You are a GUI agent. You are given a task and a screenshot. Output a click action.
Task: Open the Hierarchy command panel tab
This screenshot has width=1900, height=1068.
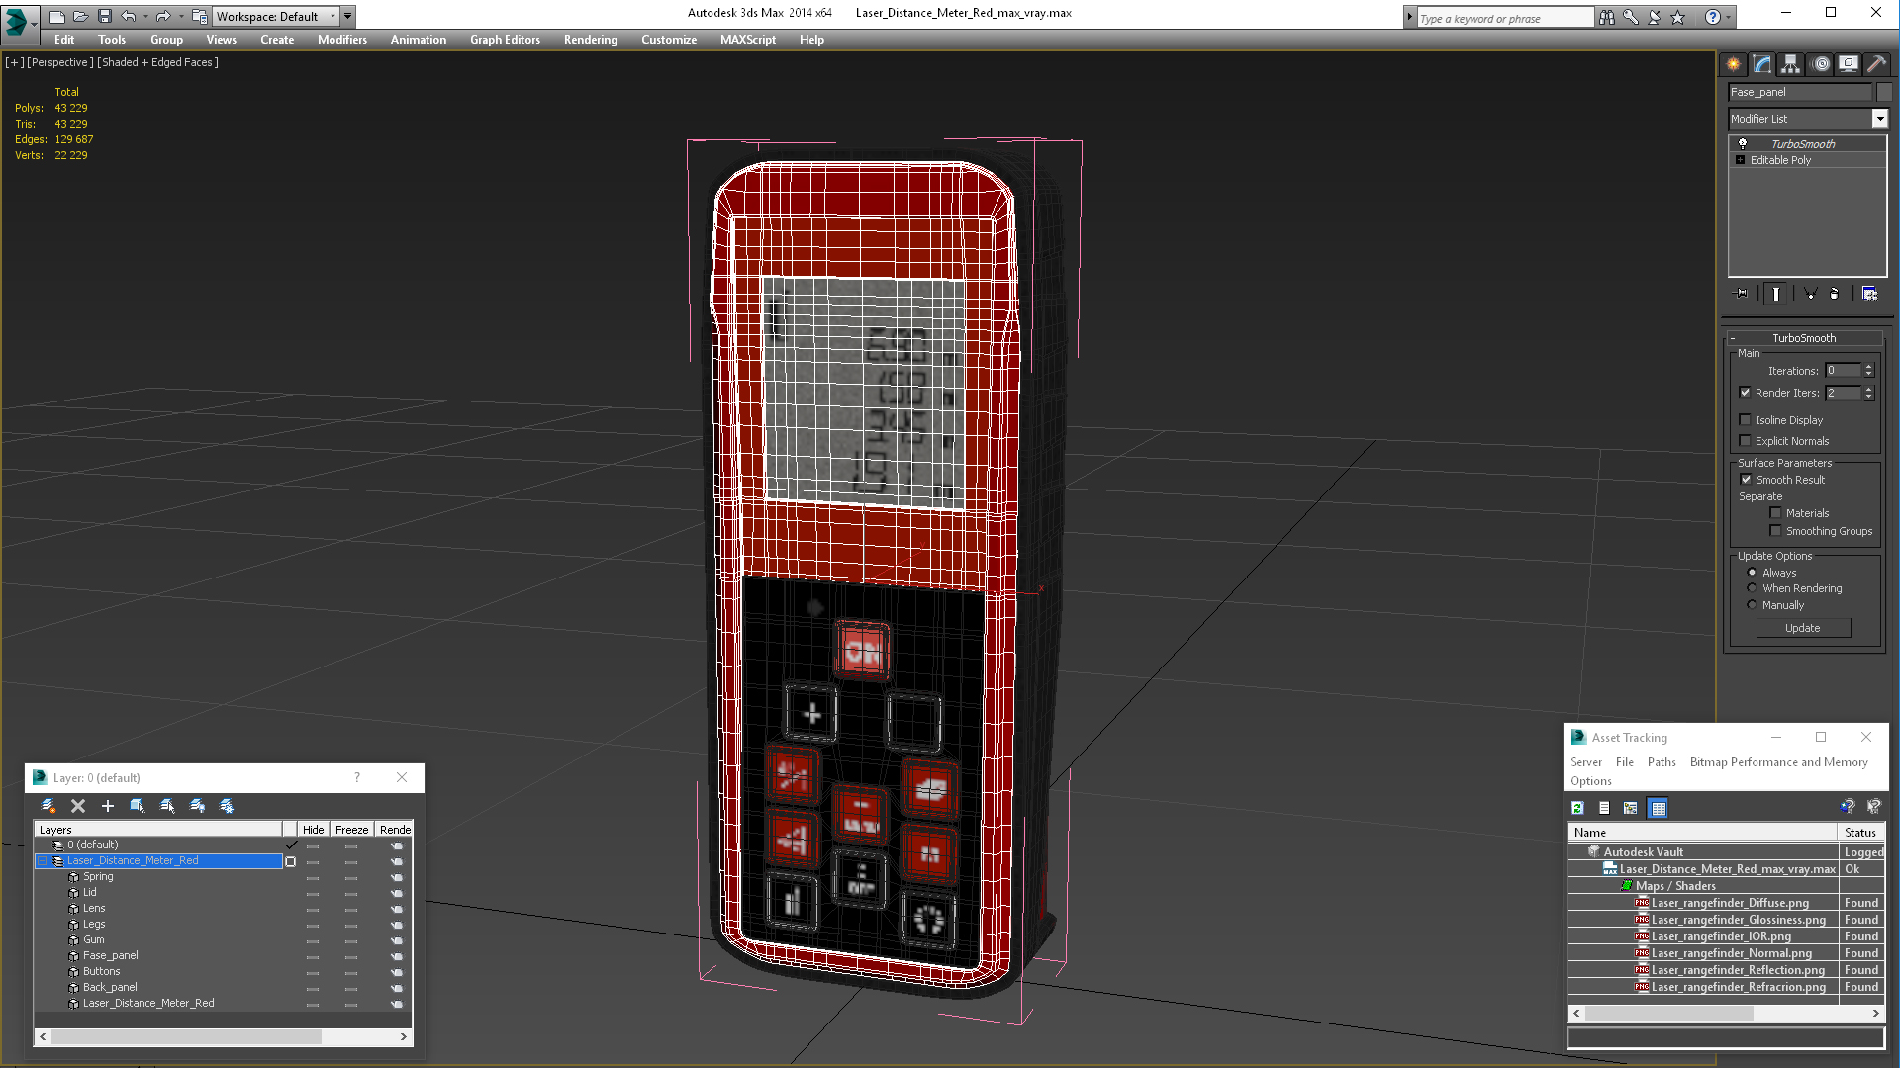click(x=1791, y=64)
